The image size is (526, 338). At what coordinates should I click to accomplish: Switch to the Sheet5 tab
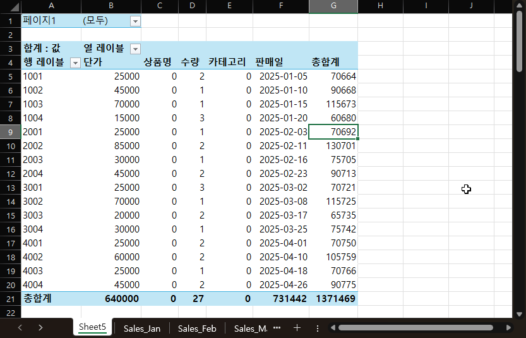tap(92, 327)
